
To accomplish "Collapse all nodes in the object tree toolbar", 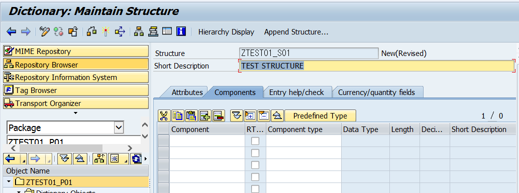I will click(x=80, y=158).
